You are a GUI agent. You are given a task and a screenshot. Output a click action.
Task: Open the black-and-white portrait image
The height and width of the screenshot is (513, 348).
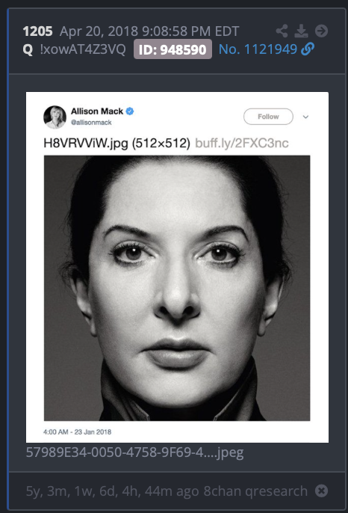(177, 288)
